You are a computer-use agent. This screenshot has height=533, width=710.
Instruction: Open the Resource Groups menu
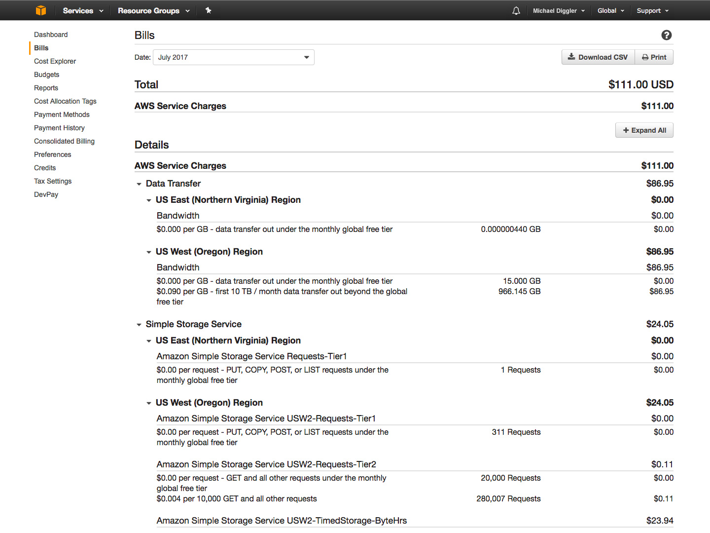pos(154,10)
